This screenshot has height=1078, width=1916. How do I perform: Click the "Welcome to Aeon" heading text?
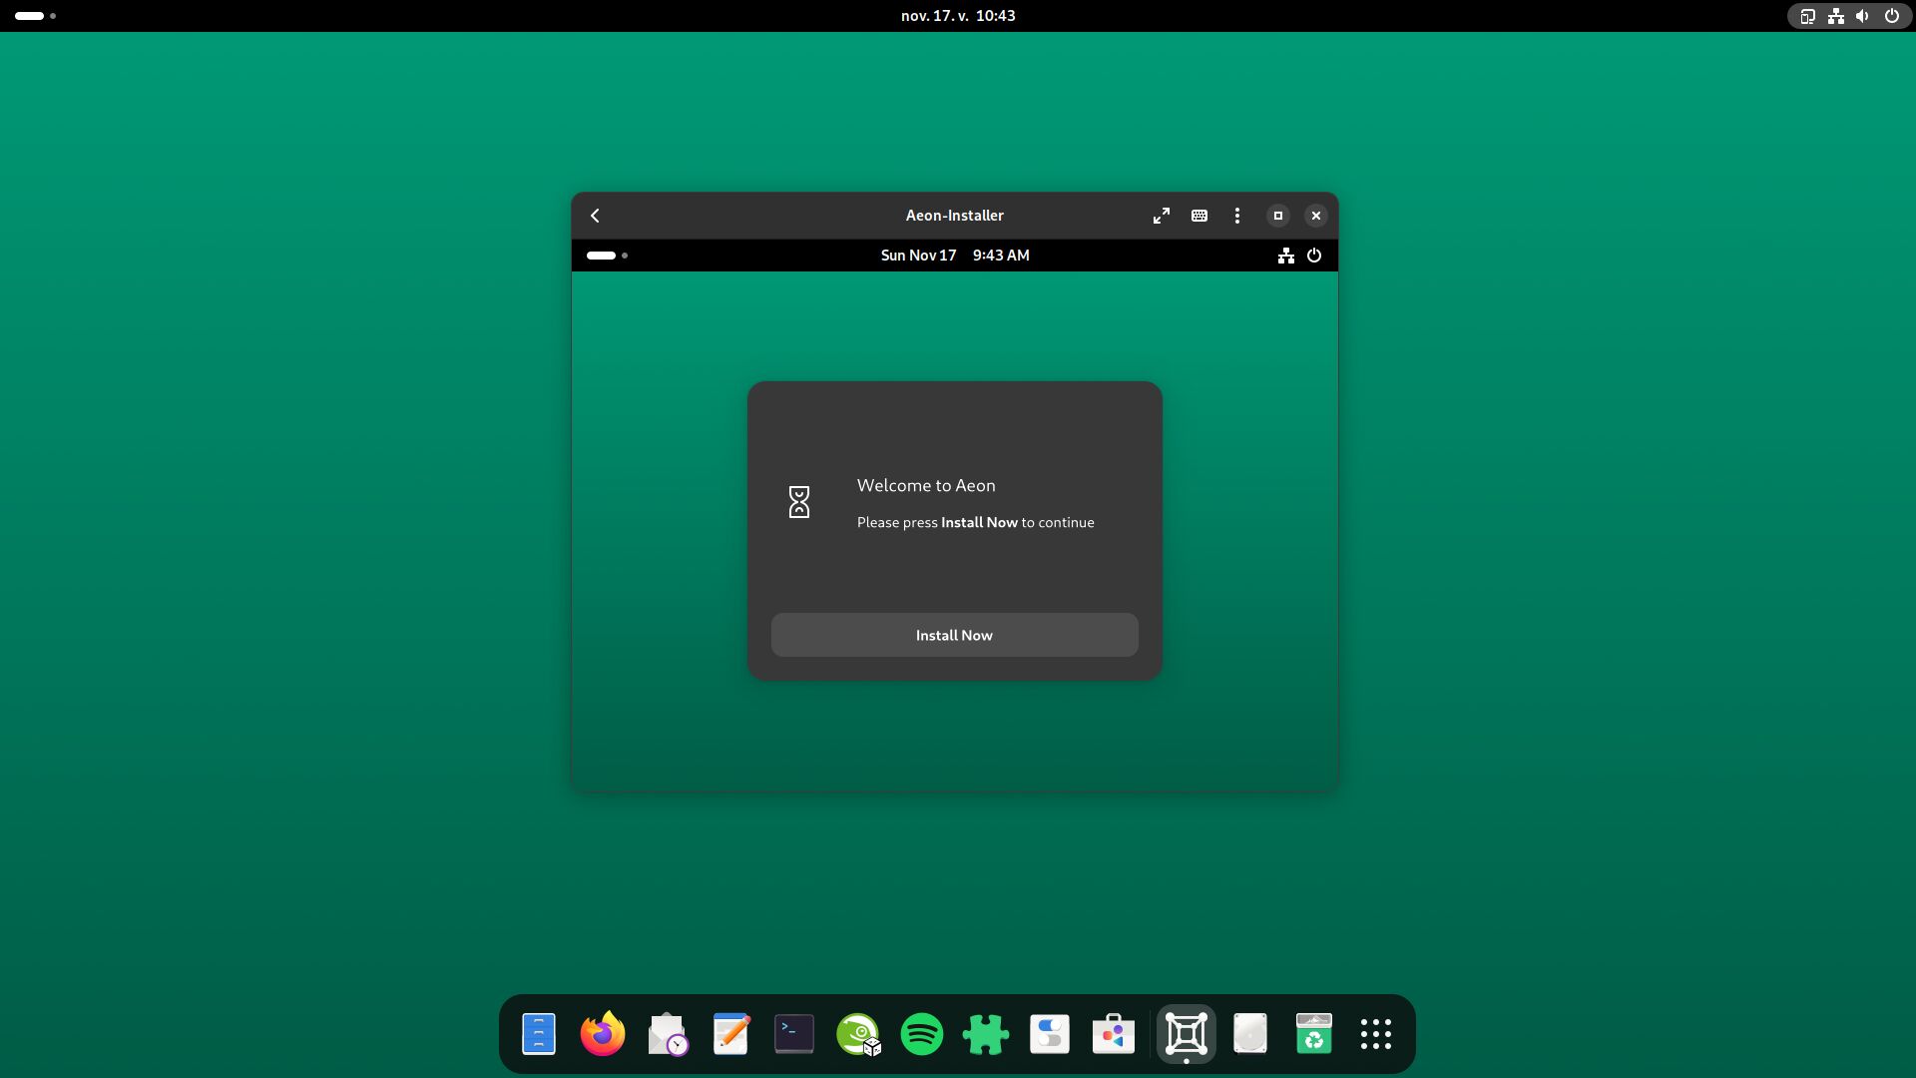(x=926, y=486)
